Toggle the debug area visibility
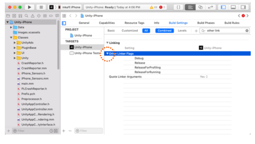 (233, 7)
